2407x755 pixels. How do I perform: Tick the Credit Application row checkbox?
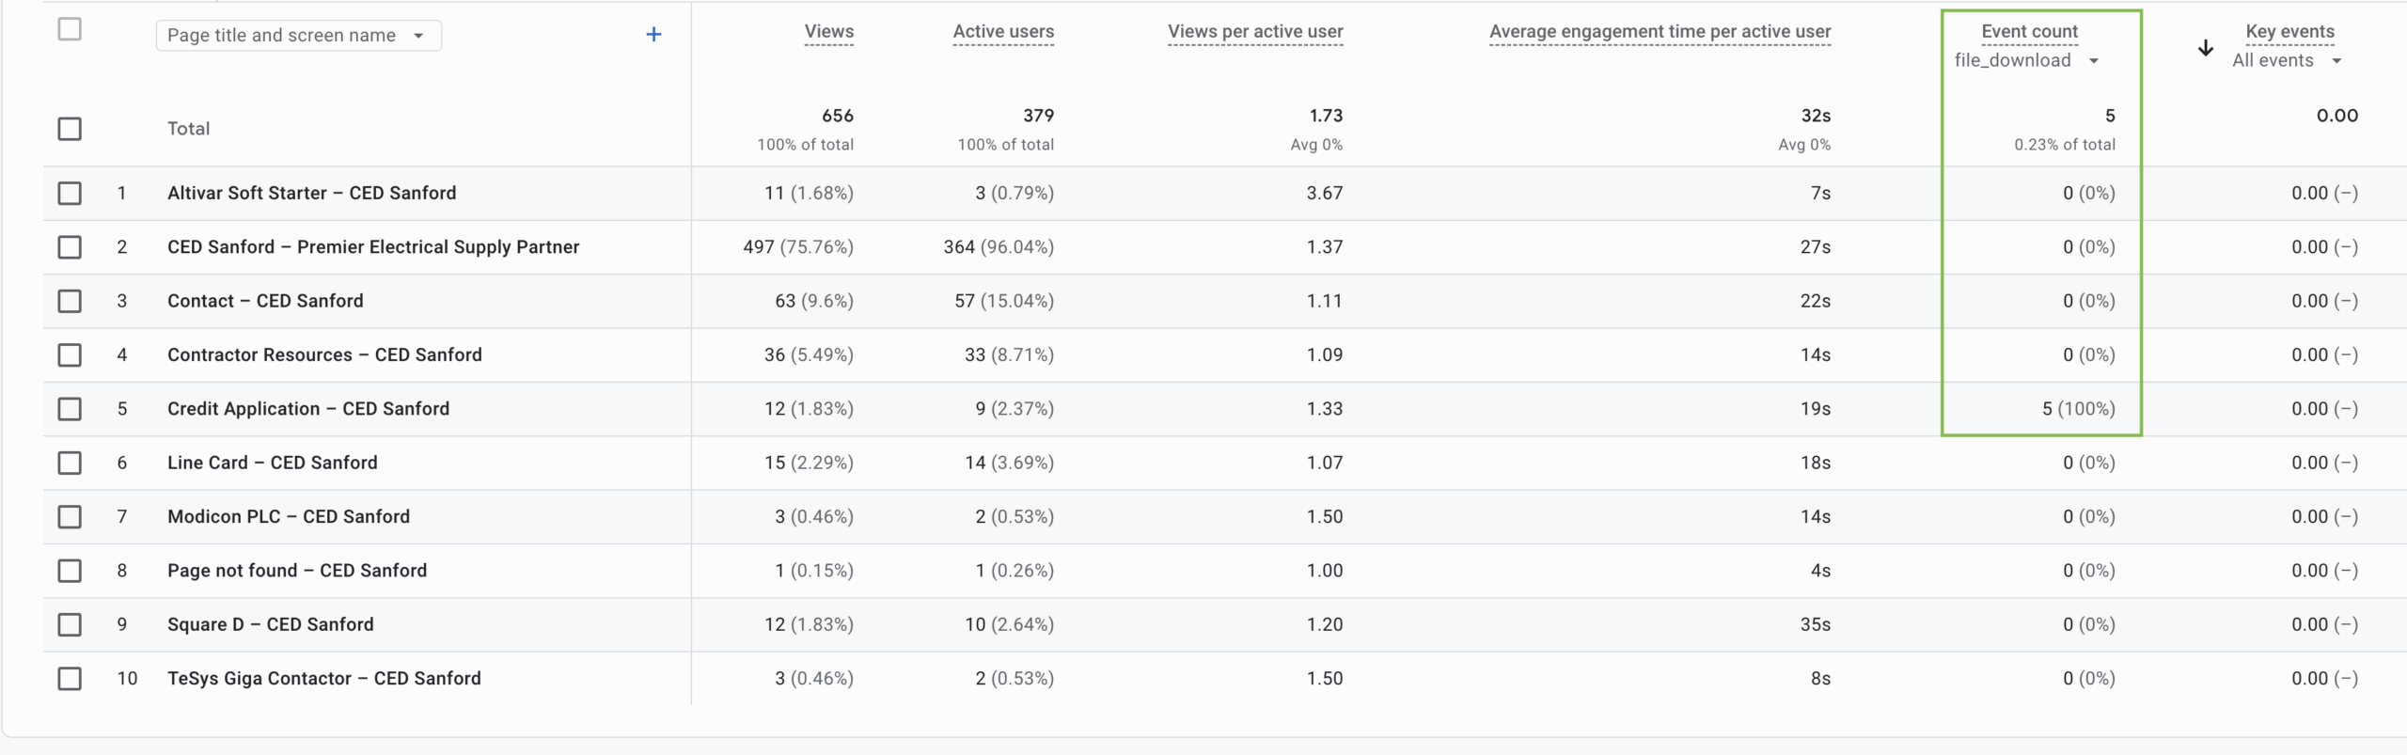(70, 409)
